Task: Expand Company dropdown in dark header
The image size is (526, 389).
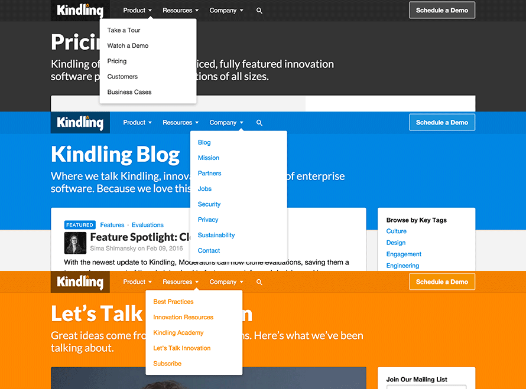Action: (x=226, y=11)
